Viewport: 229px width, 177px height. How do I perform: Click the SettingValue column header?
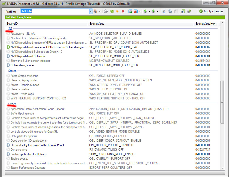coord(141,24)
